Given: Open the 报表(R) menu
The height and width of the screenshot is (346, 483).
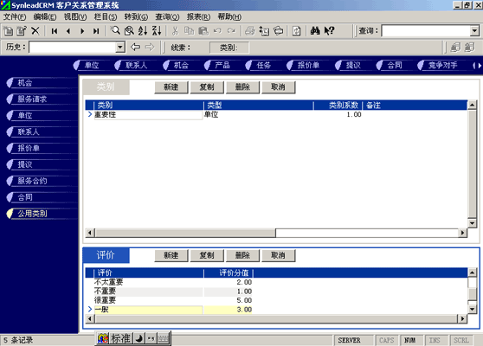Looking at the screenshot, I should tap(198, 16).
